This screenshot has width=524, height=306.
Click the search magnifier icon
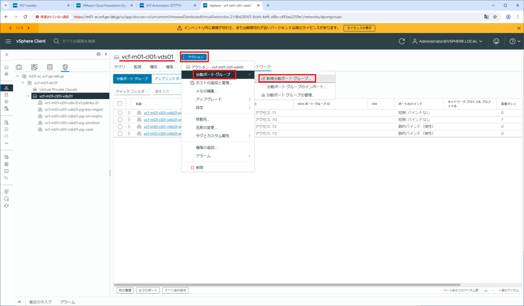pos(56,41)
